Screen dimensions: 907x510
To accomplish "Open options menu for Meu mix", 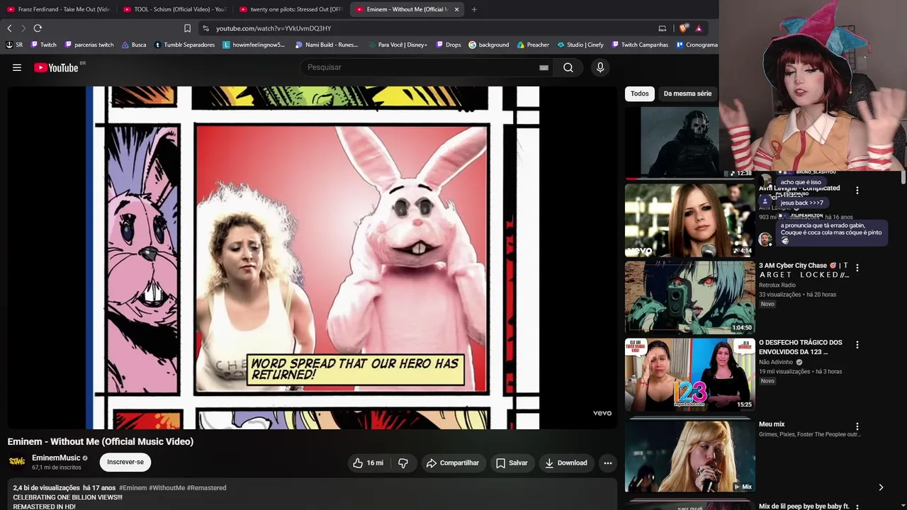I will coord(857,426).
